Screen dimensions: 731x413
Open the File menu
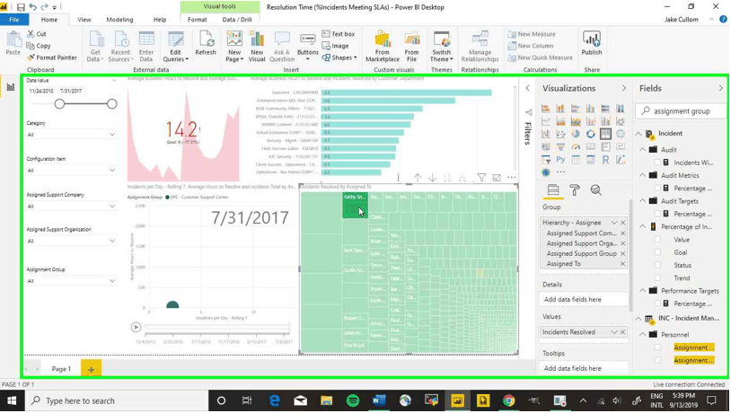pyautogui.click(x=14, y=20)
